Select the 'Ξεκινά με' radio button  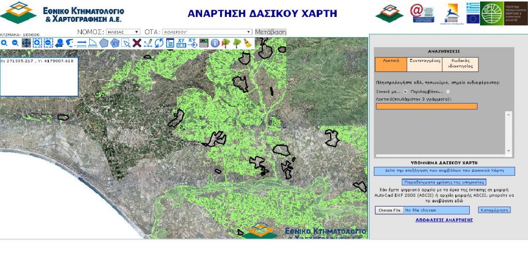[x=405, y=92]
